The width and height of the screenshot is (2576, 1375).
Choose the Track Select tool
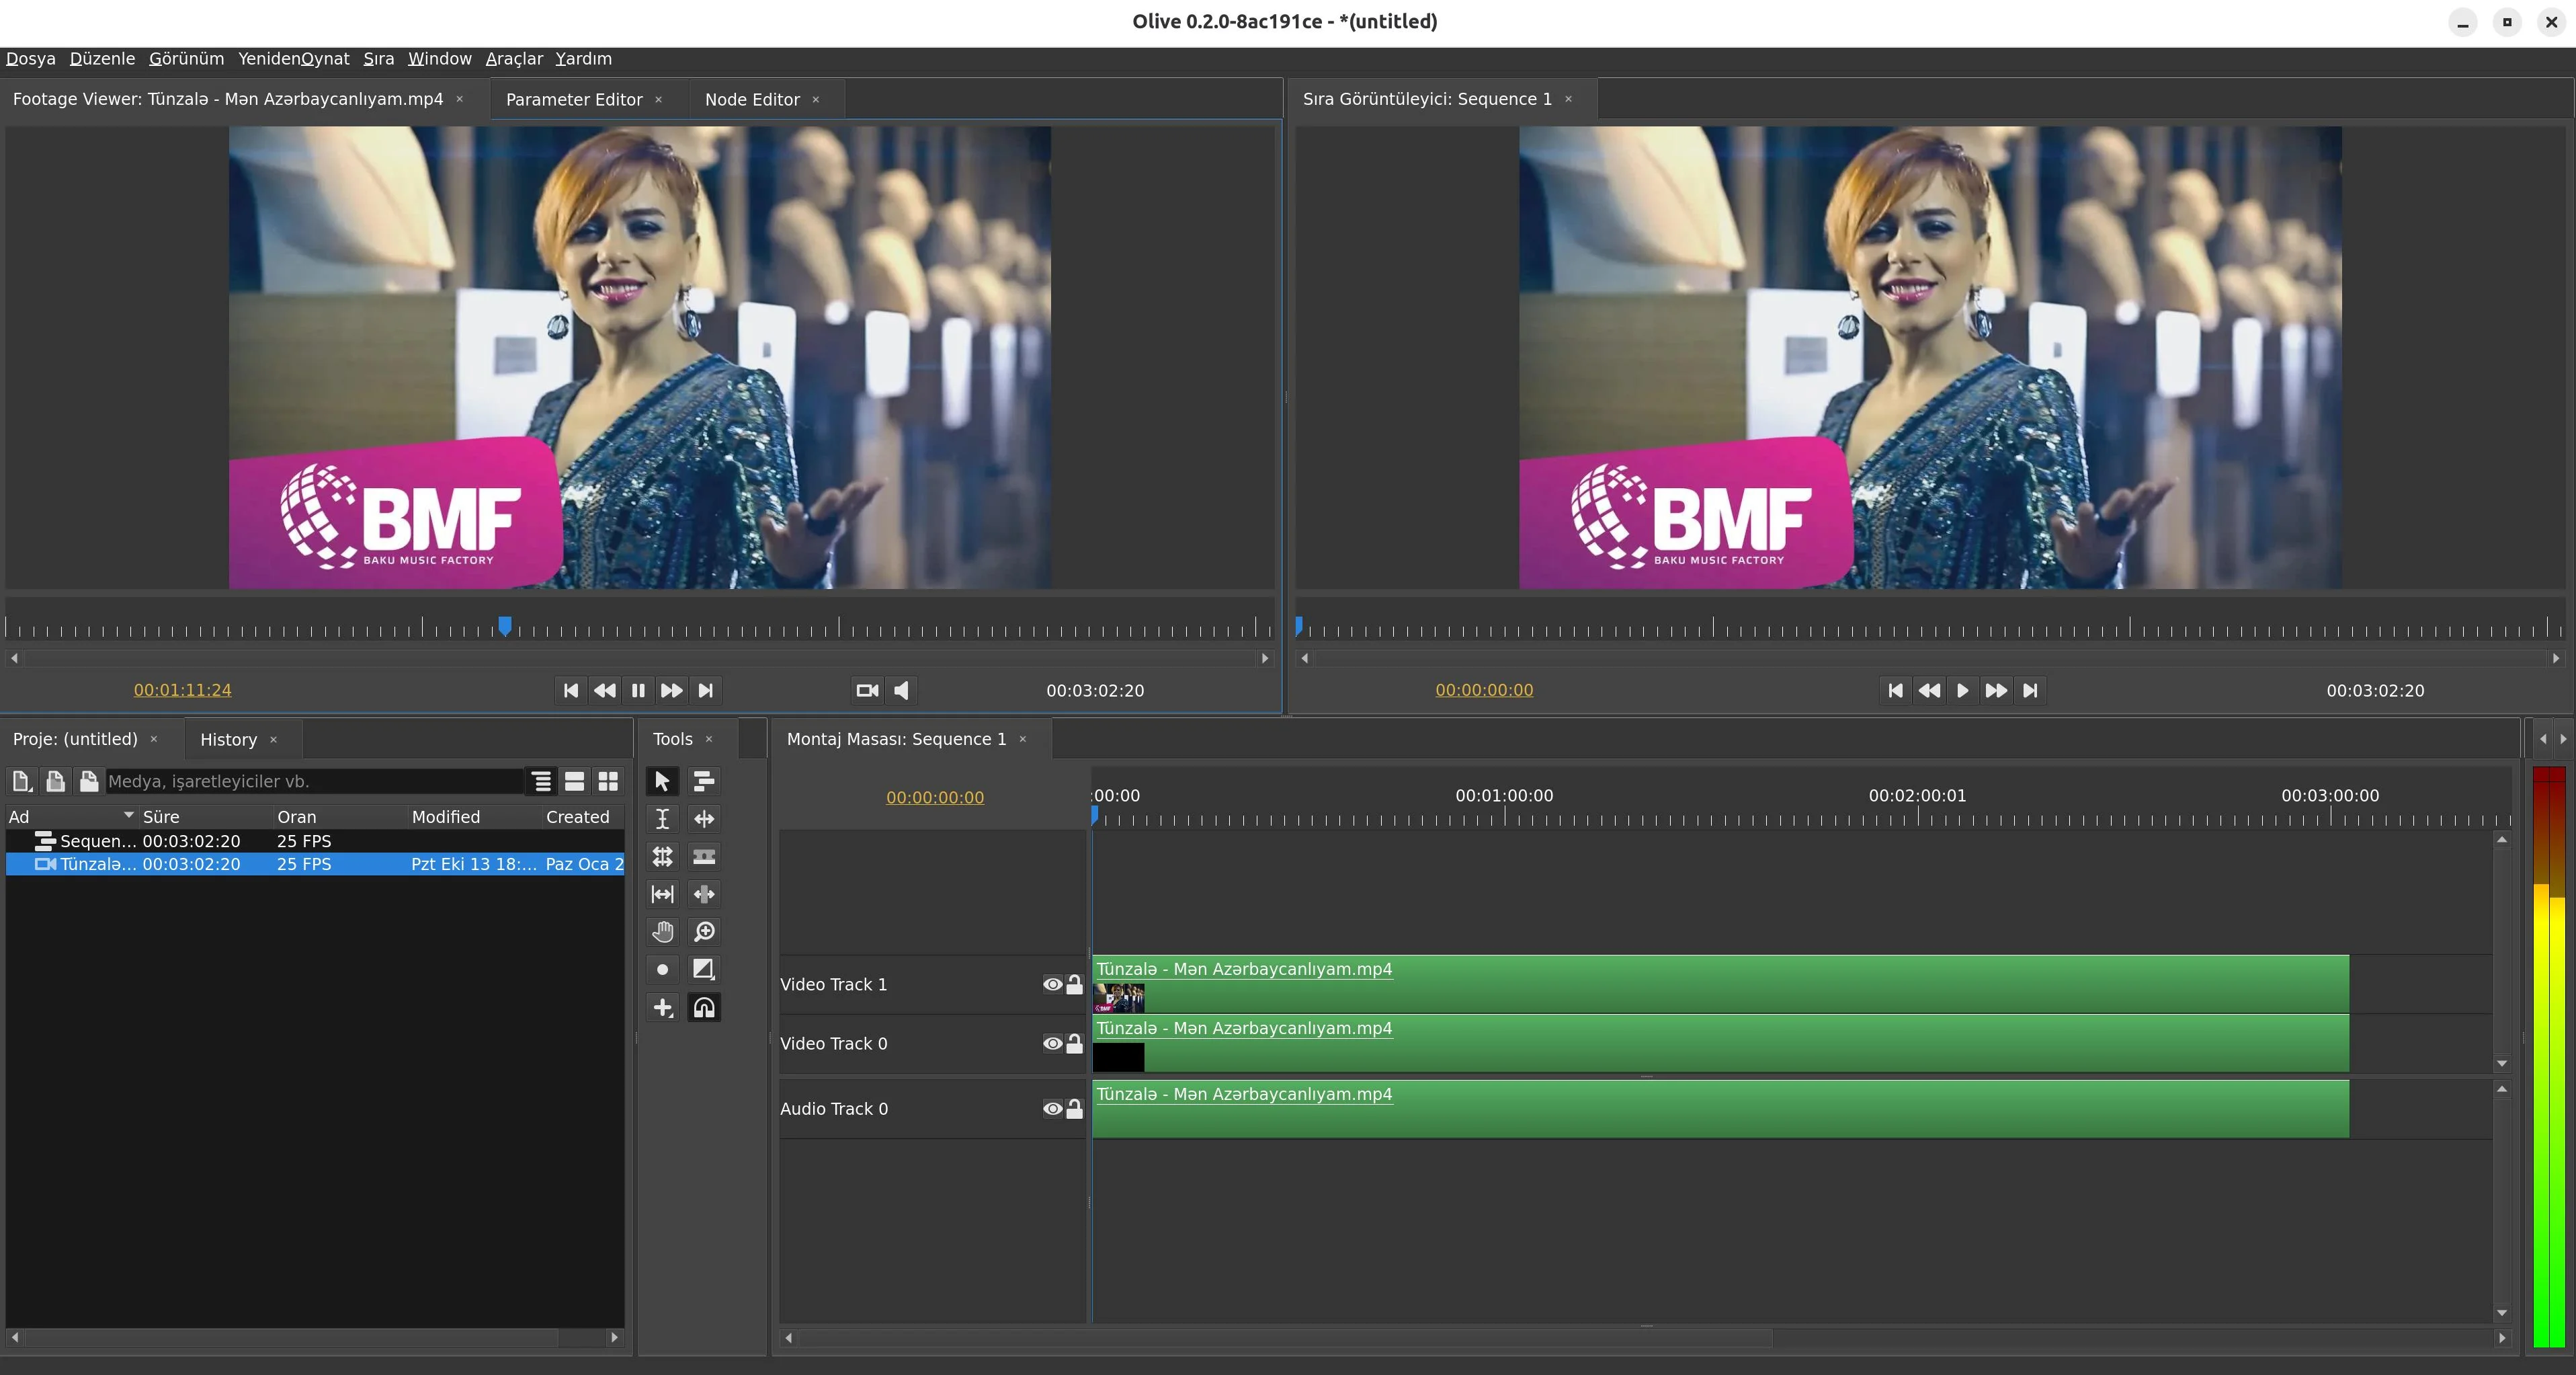pyautogui.click(x=704, y=781)
